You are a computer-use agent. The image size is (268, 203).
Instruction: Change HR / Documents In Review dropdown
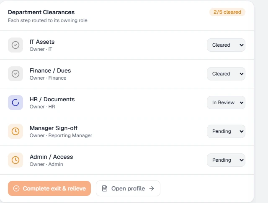pyautogui.click(x=226, y=103)
